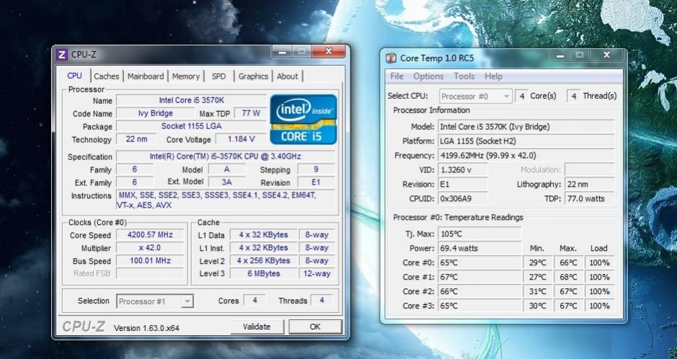Click the Core #0 current temperature '65°C'

click(x=479, y=262)
